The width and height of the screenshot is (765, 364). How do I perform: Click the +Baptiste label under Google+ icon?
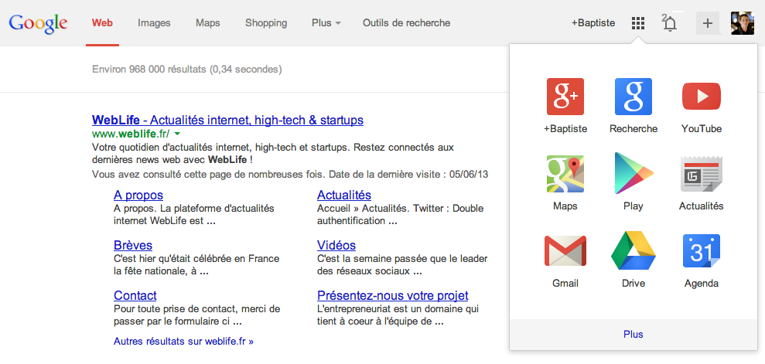[x=565, y=129]
